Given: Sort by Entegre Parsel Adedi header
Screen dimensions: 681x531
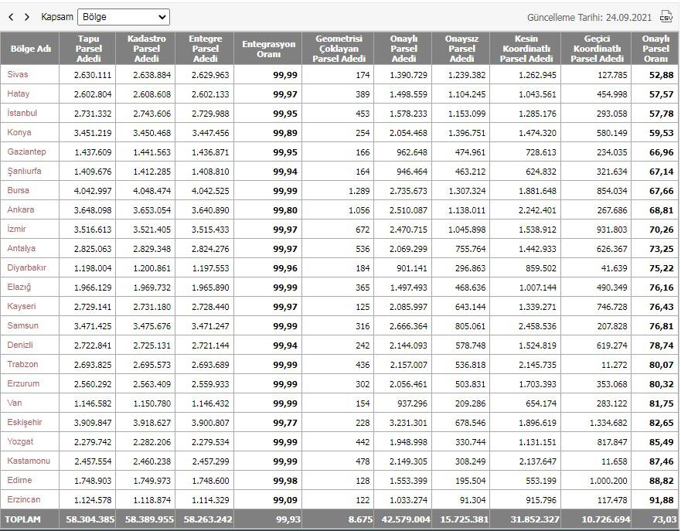Looking at the screenshot, I should (205, 49).
